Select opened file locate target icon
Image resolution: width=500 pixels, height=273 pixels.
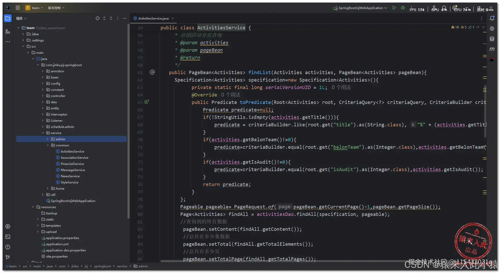click(x=98, y=18)
